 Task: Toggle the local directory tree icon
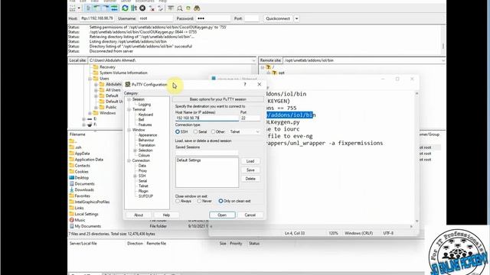tap(97, 8)
